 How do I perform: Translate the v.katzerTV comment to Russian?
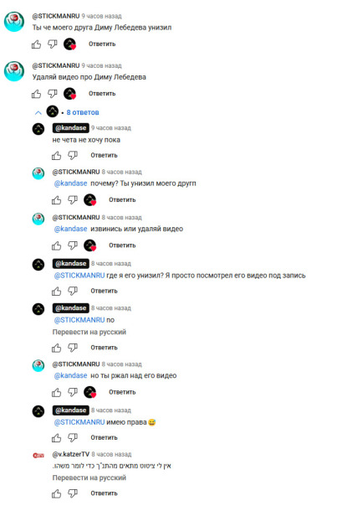click(89, 478)
